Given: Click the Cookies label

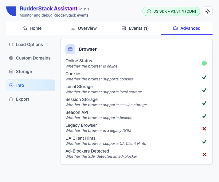Looking at the screenshot, I should point(73,74).
